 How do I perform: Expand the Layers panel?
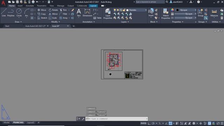click(x=125, y=22)
